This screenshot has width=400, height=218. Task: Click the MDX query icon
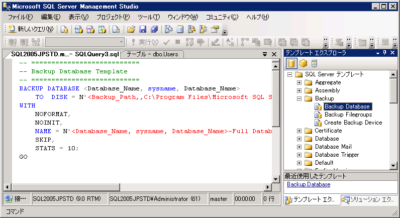78,29
